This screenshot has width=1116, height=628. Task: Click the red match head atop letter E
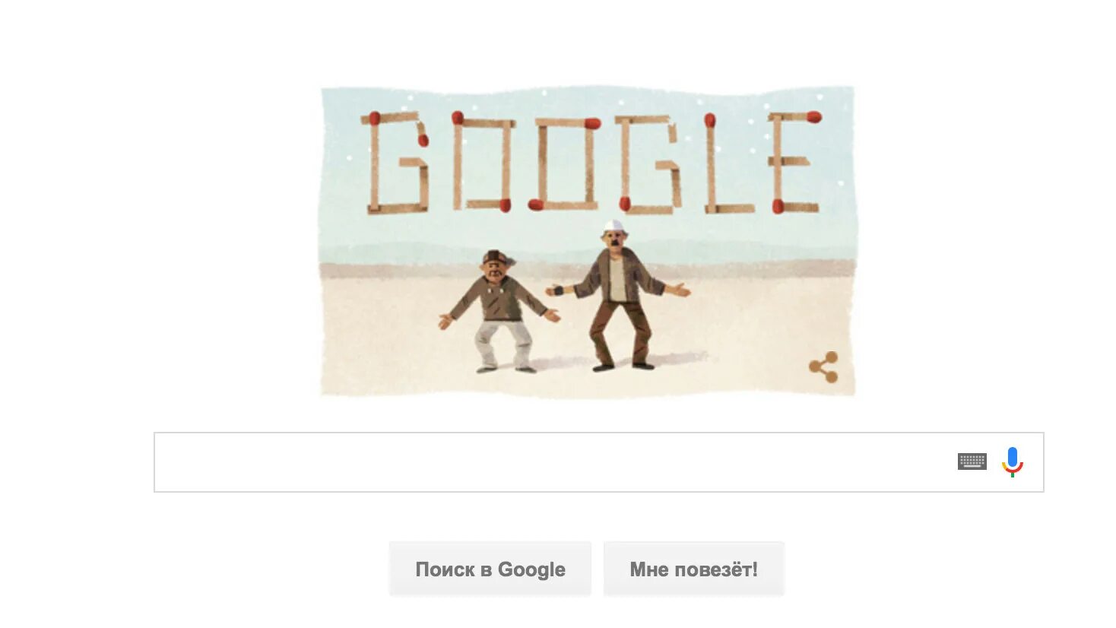click(813, 117)
